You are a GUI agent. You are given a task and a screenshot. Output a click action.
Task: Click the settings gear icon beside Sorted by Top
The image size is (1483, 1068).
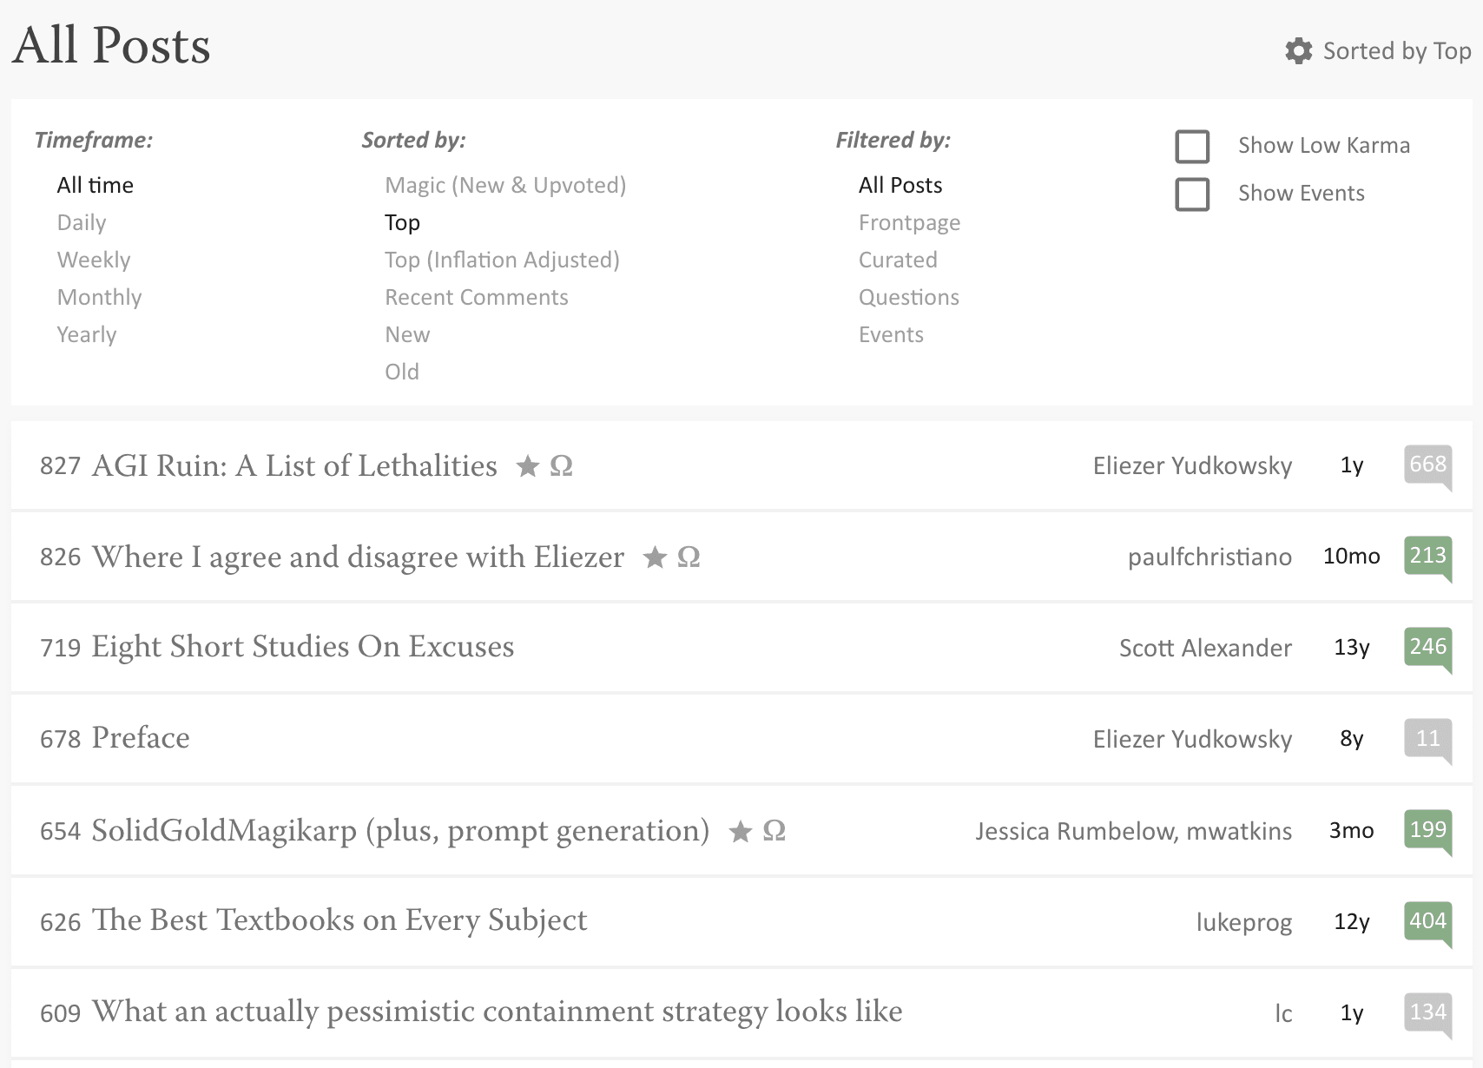click(x=1298, y=51)
